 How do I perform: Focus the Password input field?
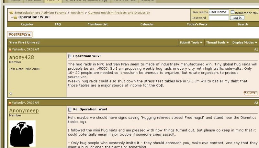(x=219, y=18)
